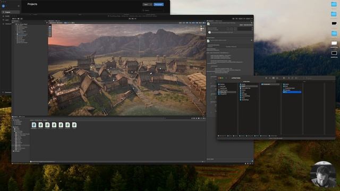Viewport: 340px width, 191px height.
Task: Select the last script file in Project panel
Action: [74, 125]
